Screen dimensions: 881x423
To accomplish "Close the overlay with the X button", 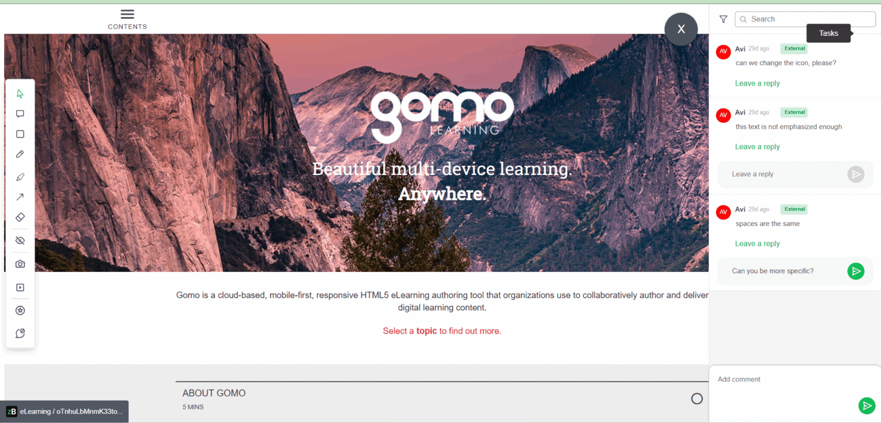I will [x=681, y=29].
